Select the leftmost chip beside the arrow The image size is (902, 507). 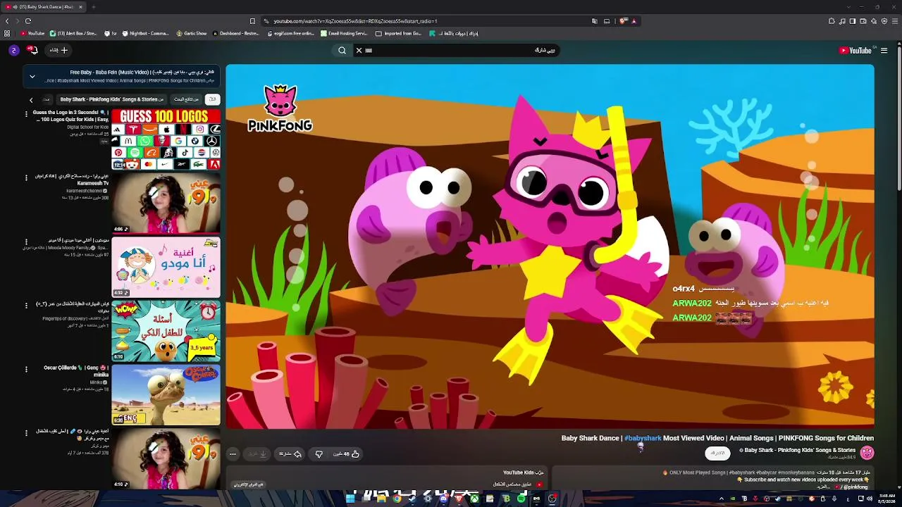(x=47, y=99)
